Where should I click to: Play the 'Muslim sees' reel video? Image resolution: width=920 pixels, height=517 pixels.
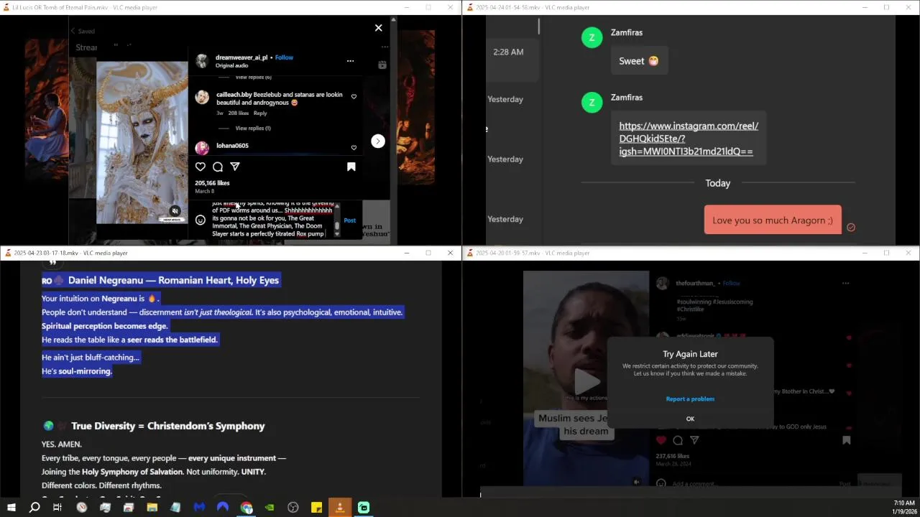tap(586, 381)
